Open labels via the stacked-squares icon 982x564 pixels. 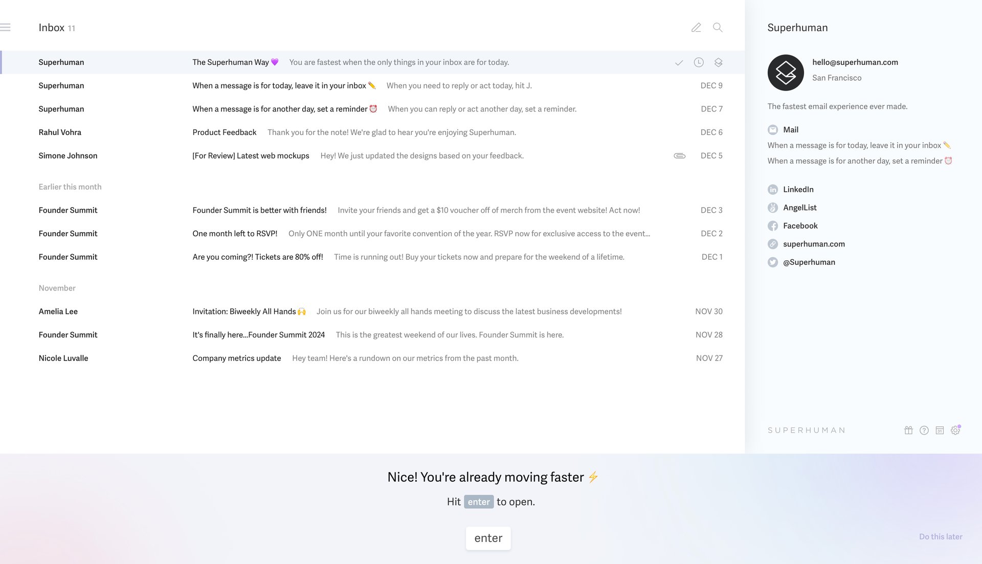coord(718,62)
